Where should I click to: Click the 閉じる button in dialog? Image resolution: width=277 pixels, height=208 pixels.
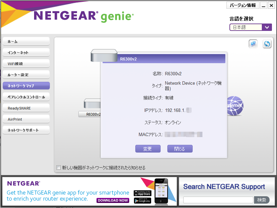[x=180, y=149]
